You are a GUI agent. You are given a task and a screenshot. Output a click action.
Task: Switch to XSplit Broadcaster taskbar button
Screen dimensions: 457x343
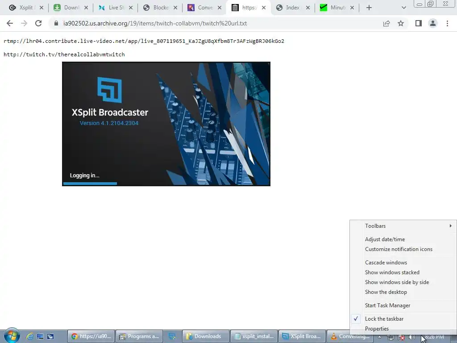(302, 336)
